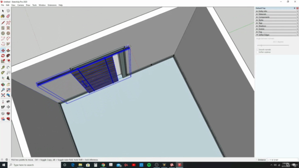Activate the Move tool
Viewport: 299px width, 168px height.
point(3,50)
